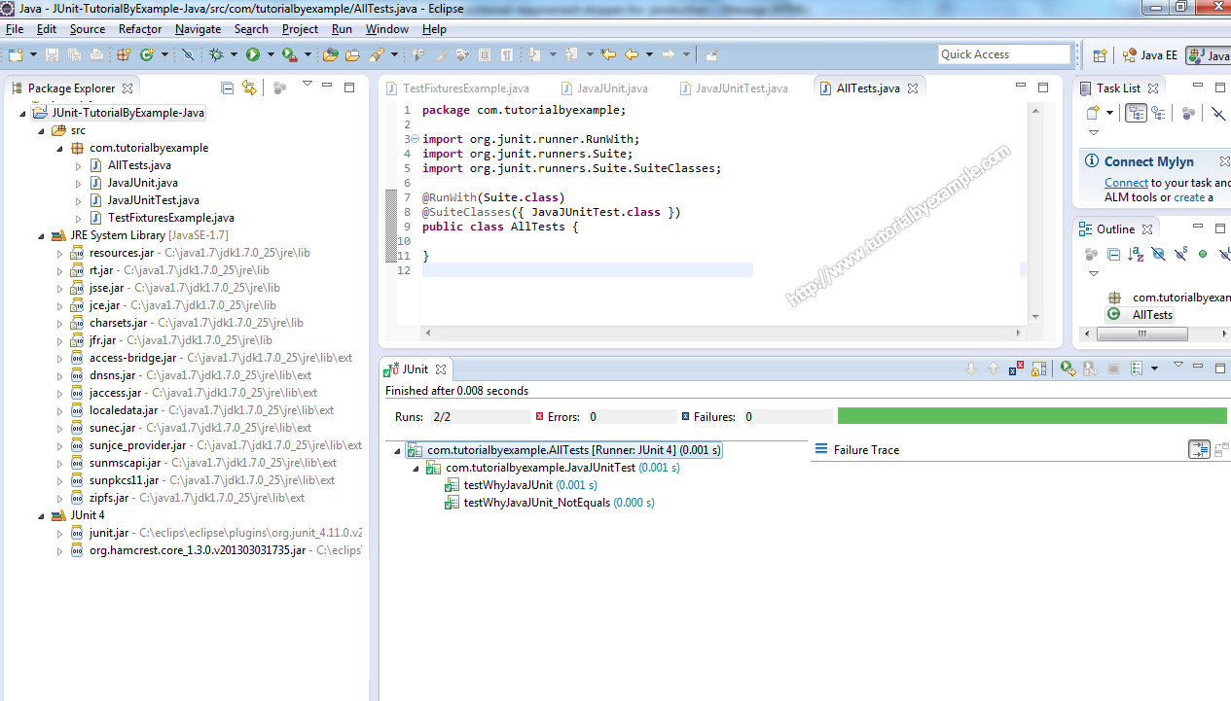Close the AllTests.java editor tab
1231x701 pixels.
coord(913,88)
